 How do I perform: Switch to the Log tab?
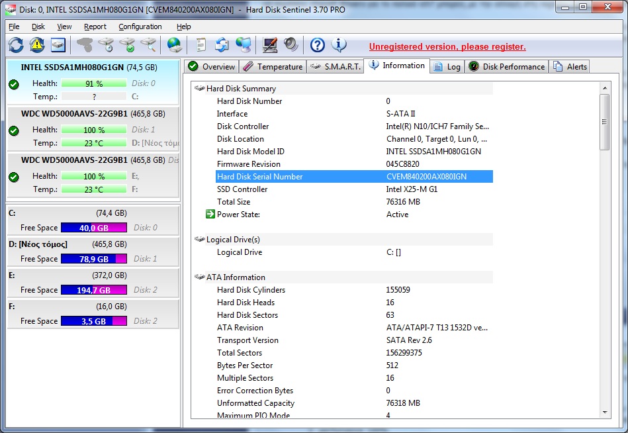coord(447,66)
